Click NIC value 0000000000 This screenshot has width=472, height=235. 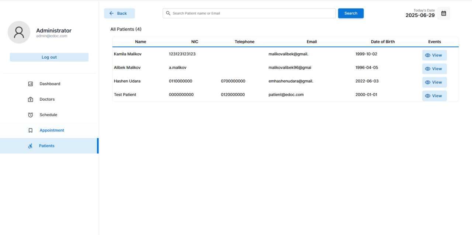coord(181,94)
